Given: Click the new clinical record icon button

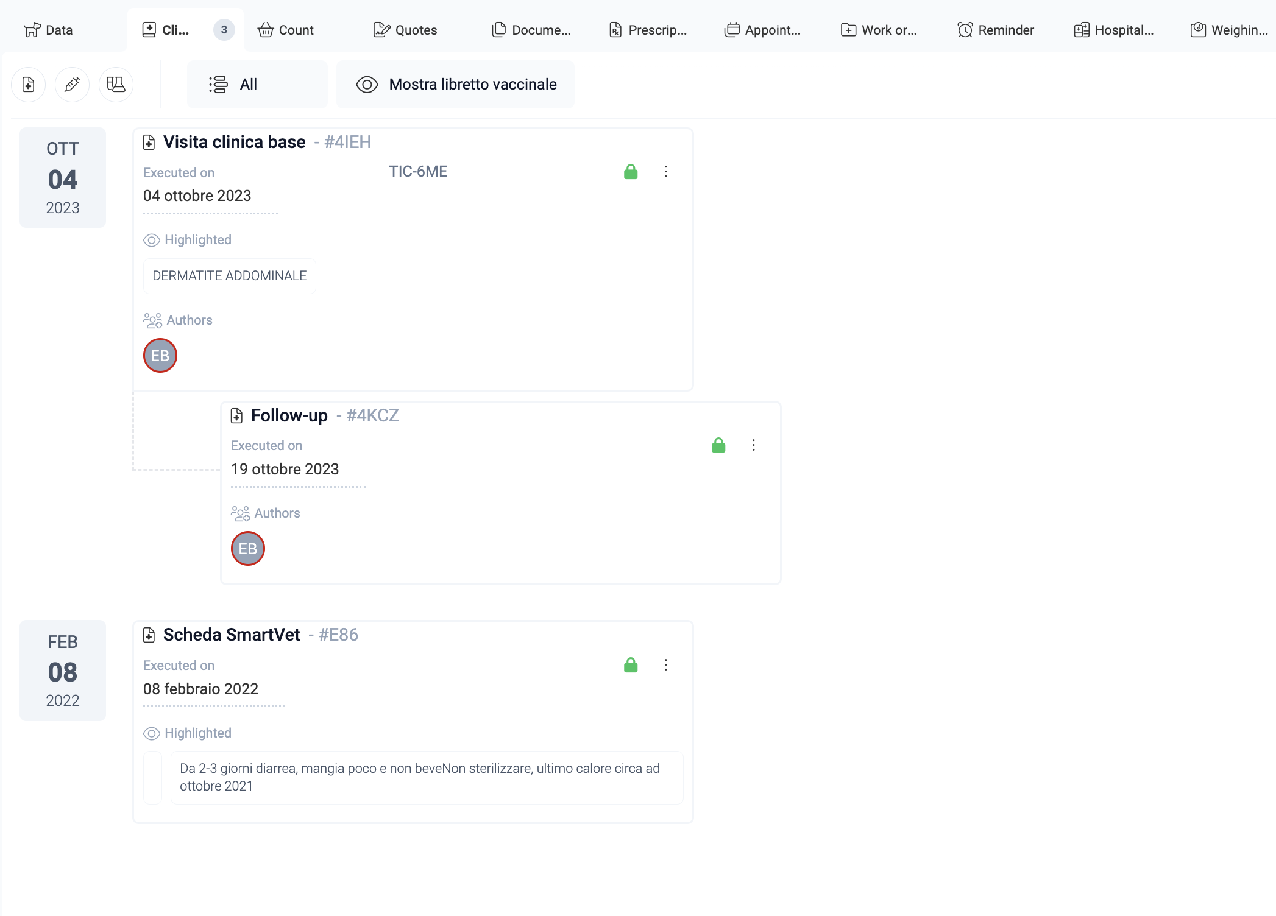Looking at the screenshot, I should tap(29, 84).
